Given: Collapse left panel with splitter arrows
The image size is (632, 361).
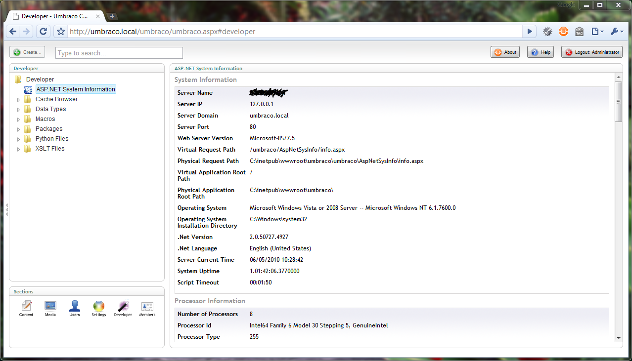Looking at the screenshot, I should [x=6, y=209].
